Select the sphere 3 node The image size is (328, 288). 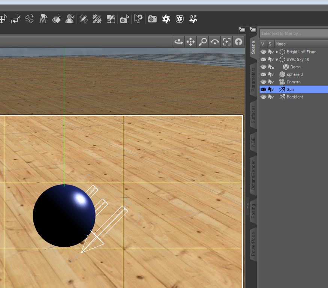295,74
